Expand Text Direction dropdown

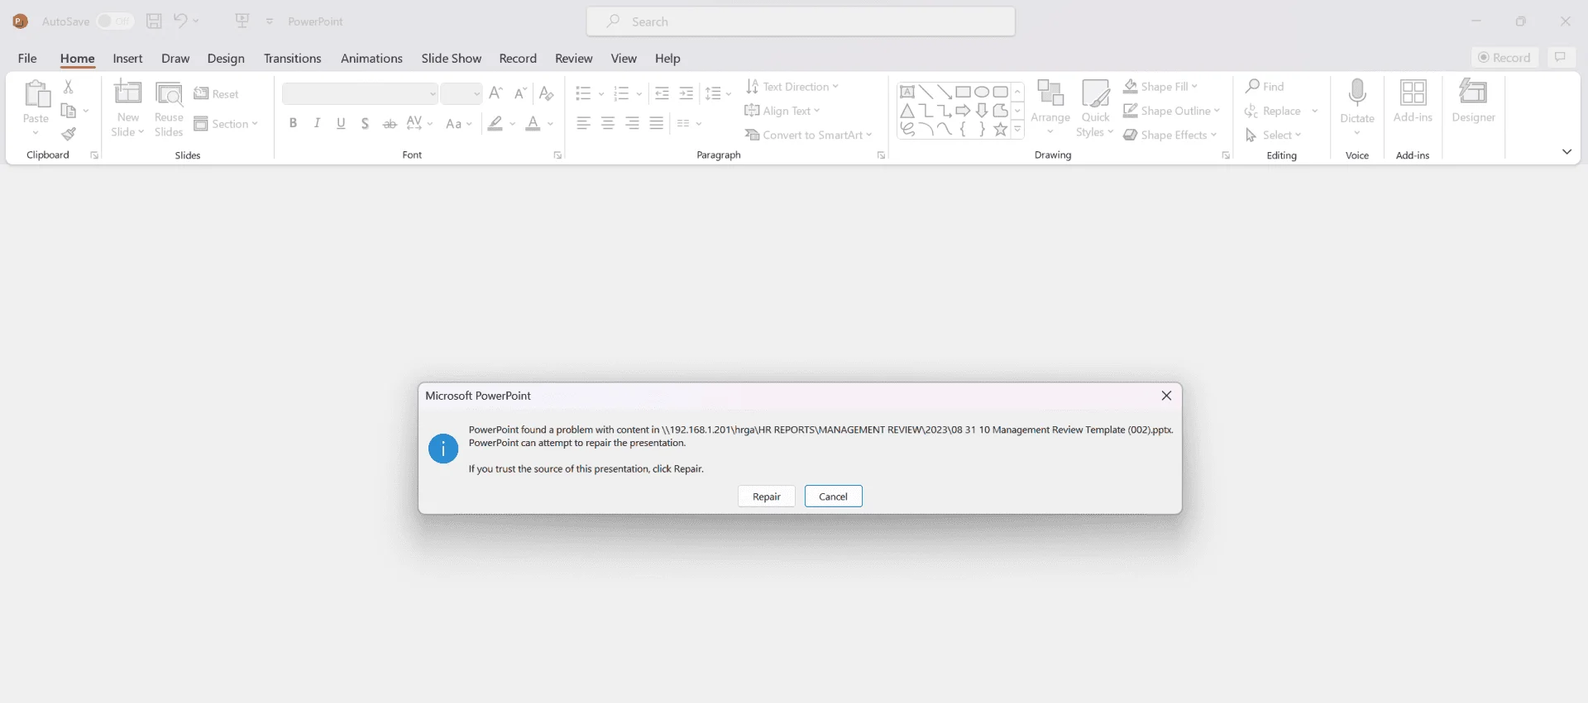point(792,87)
